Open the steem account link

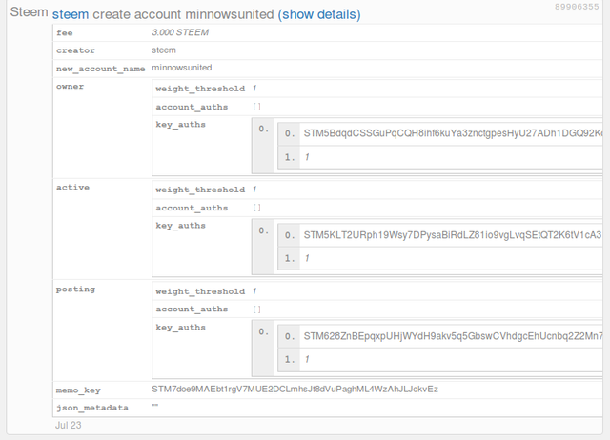71,14
